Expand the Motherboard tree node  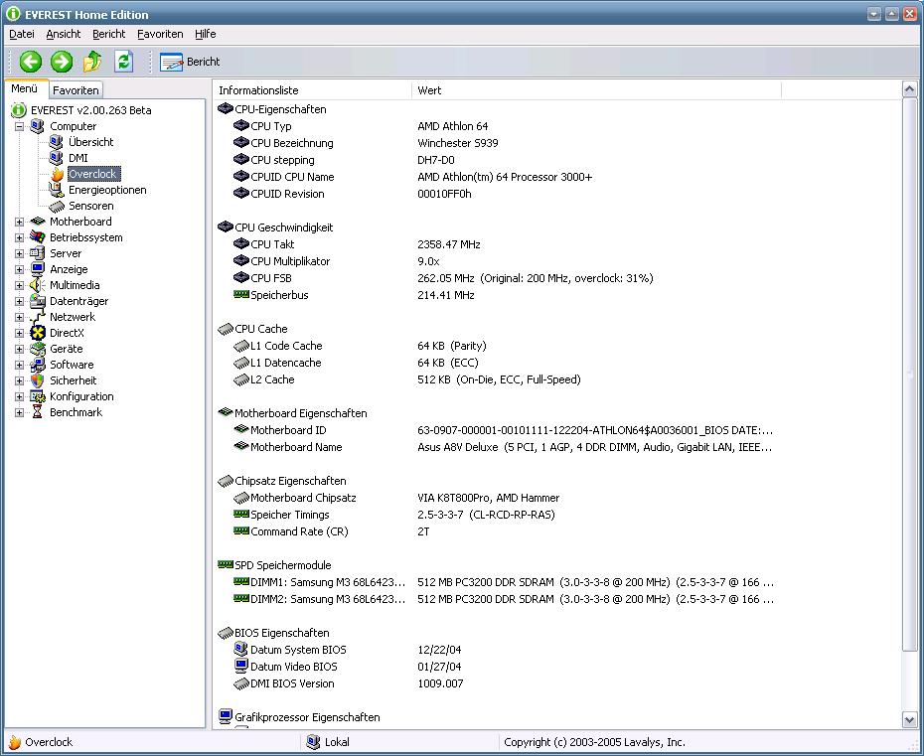tap(20, 222)
